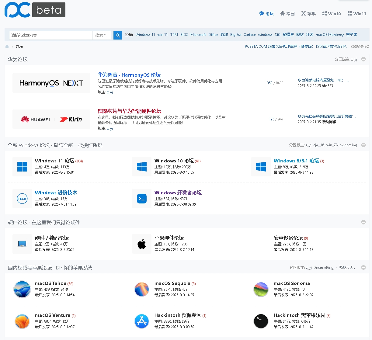Open macOS Ventura forum link

click(x=53, y=315)
